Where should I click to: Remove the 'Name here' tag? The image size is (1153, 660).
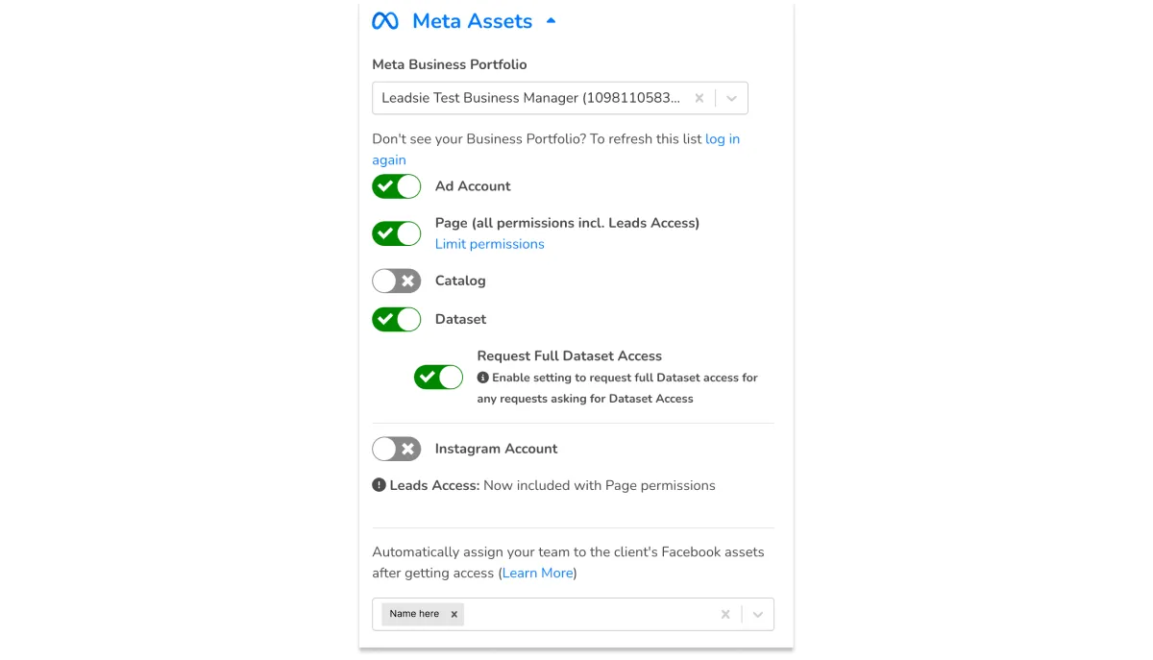(454, 614)
